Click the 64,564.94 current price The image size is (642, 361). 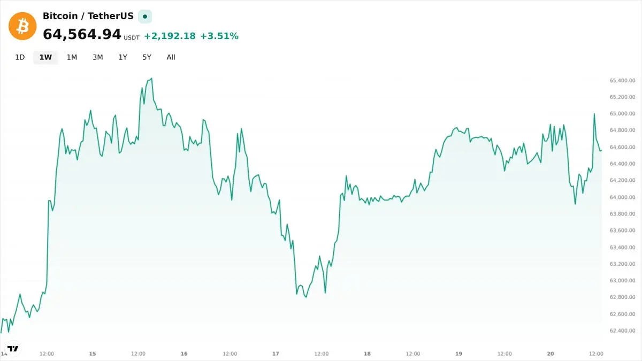82,34
